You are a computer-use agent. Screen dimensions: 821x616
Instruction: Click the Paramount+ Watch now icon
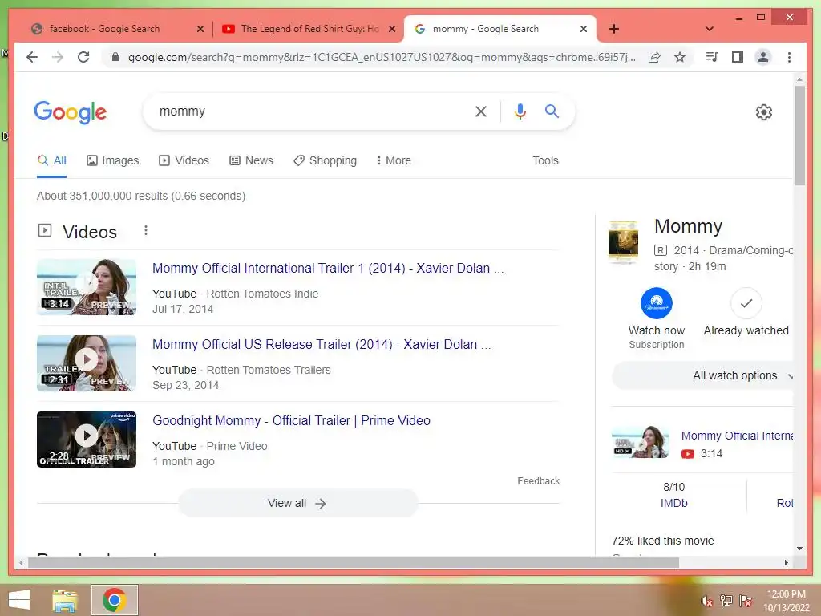click(x=656, y=302)
